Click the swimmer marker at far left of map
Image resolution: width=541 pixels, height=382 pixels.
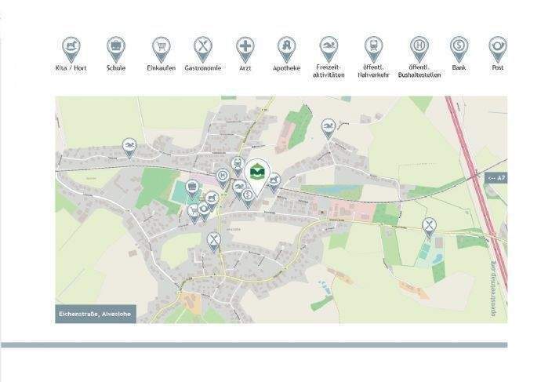point(129,147)
